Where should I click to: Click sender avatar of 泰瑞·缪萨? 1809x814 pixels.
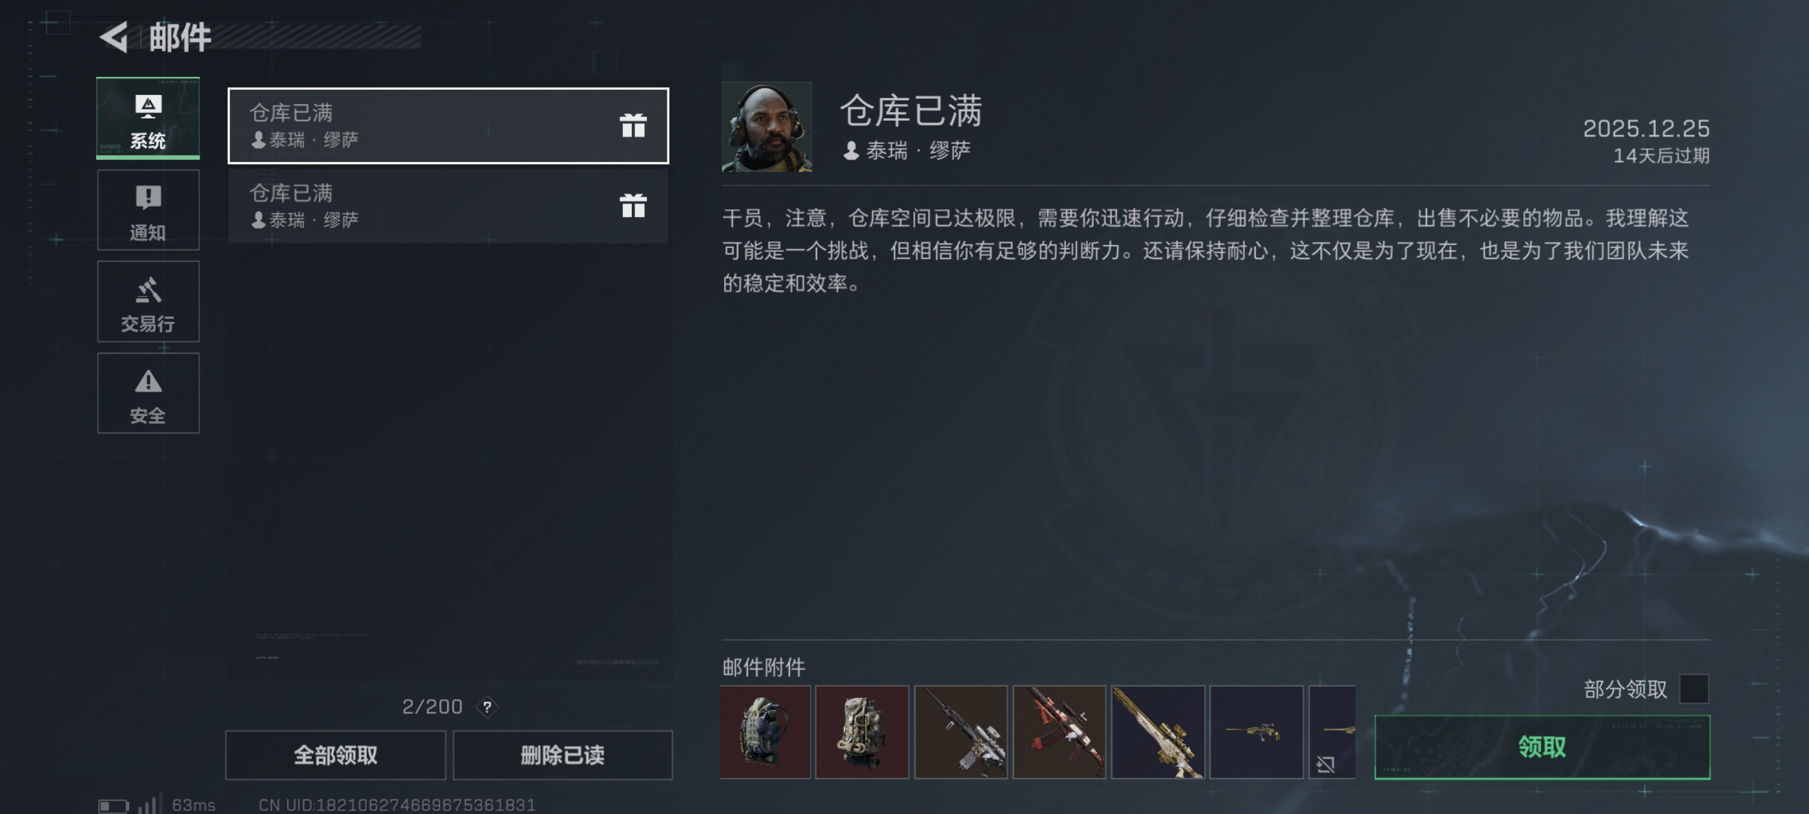767,127
